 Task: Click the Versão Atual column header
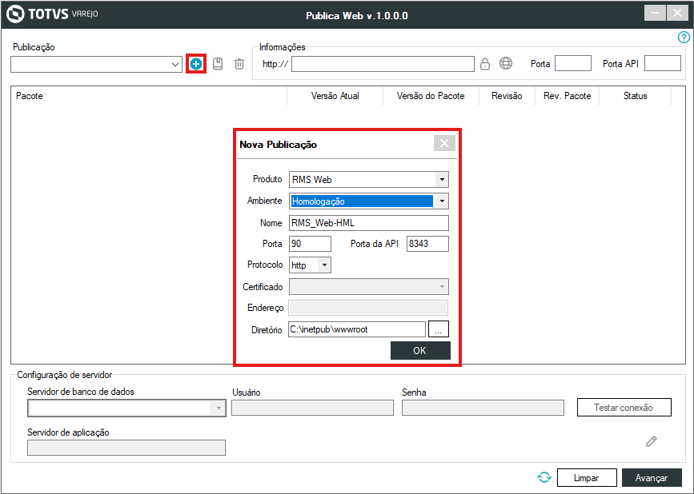coord(335,96)
